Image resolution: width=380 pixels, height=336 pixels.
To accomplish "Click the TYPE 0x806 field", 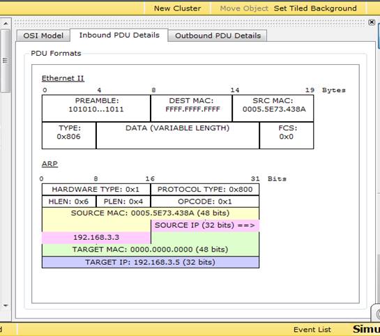I will click(x=69, y=135).
